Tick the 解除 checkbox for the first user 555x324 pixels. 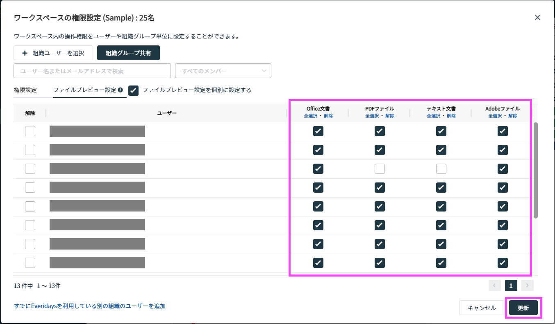click(x=30, y=131)
